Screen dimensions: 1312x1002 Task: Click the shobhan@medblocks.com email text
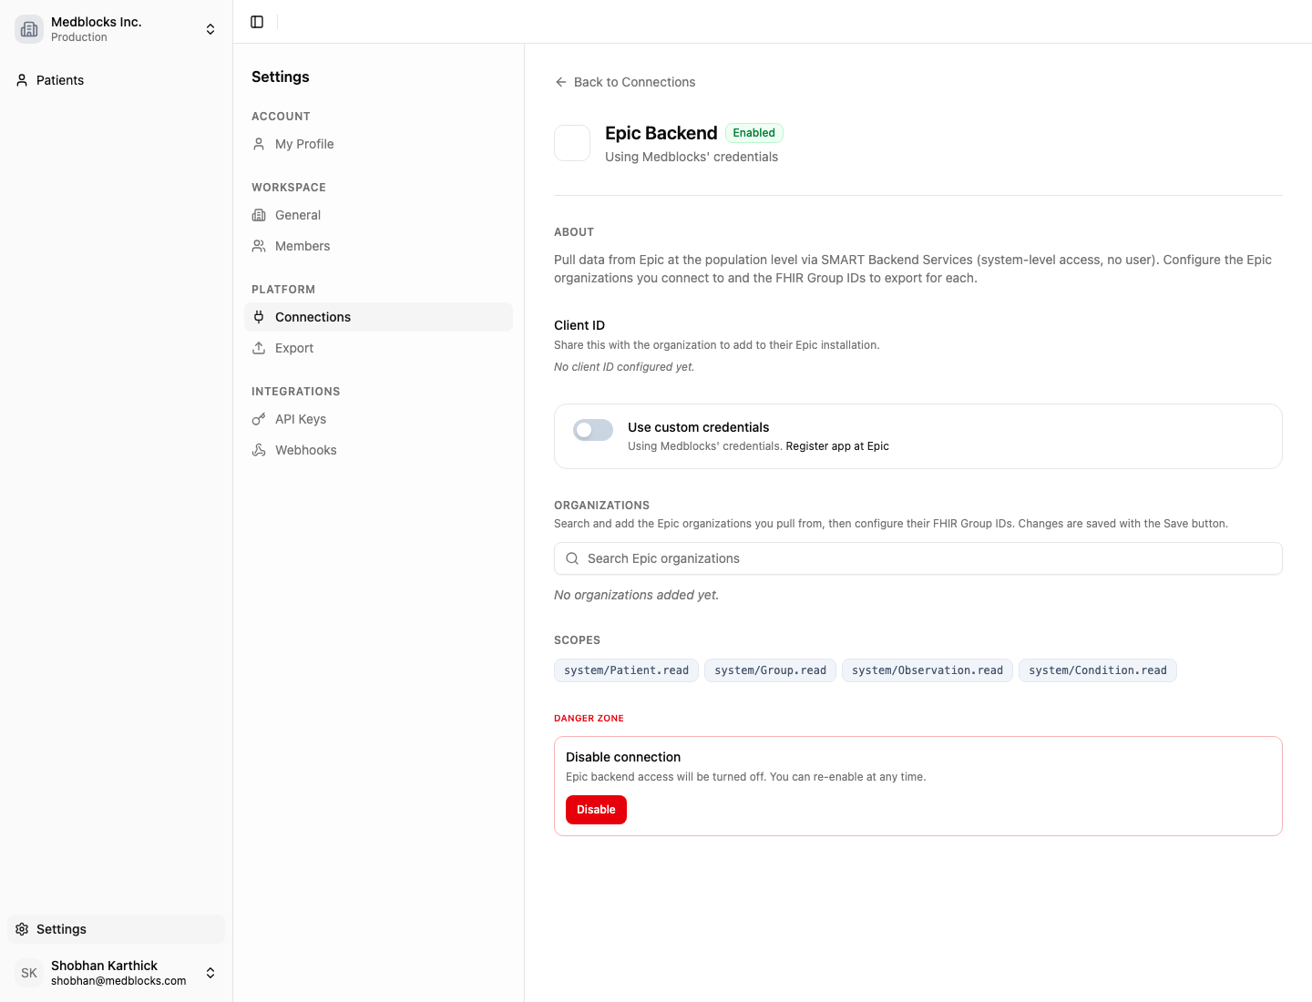[118, 981]
